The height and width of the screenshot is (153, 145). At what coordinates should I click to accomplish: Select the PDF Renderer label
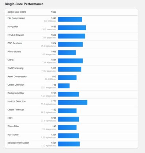pyautogui.click(x=15, y=43)
